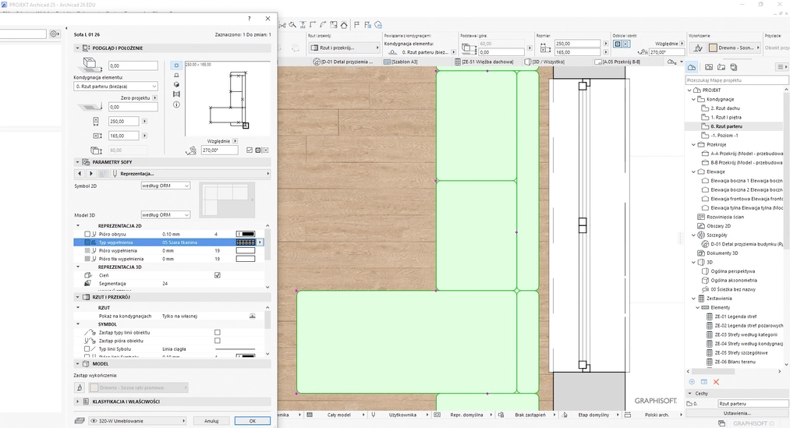790x428 pixels.
Task: Toggle checkbox next to rotation angle field
Action: pyautogui.click(x=250, y=150)
